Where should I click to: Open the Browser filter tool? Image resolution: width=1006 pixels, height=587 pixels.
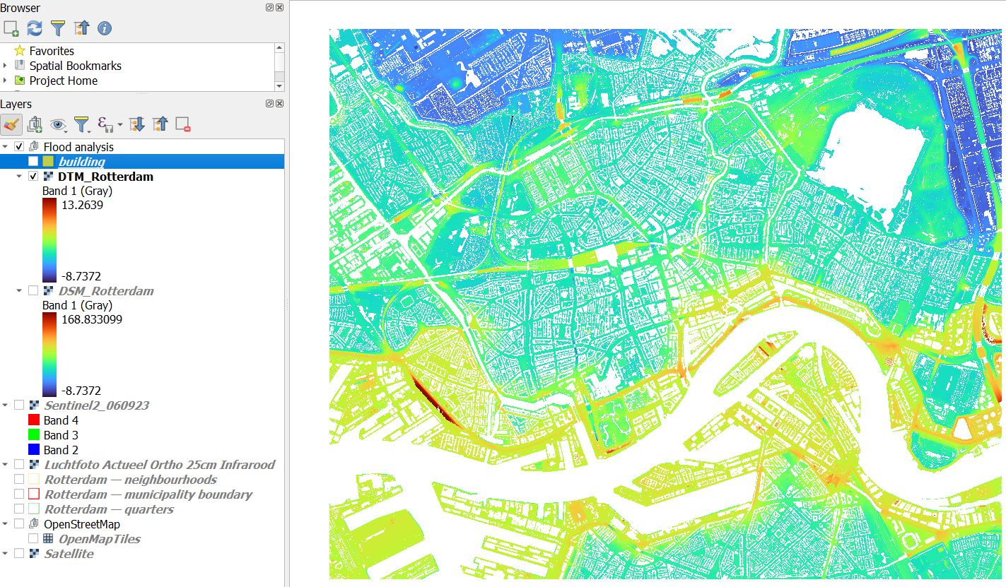(57, 28)
